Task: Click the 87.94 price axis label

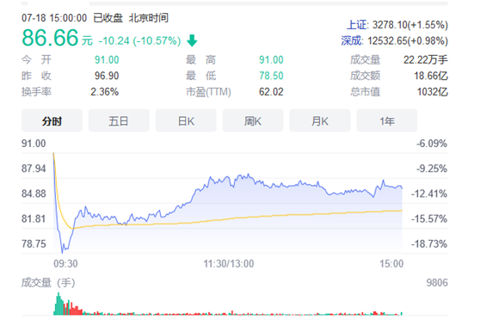Action: [34, 169]
